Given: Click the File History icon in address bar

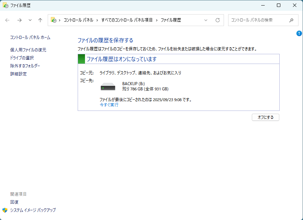Looking at the screenshot, I should point(54,20).
